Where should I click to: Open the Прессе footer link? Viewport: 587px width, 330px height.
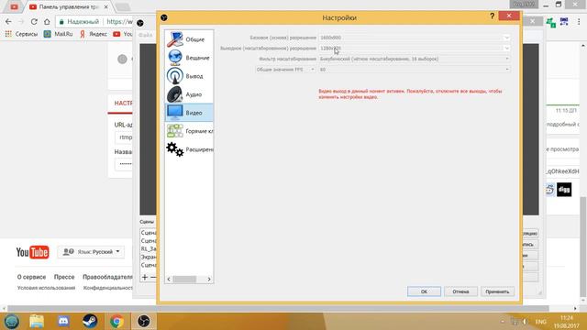coord(64,277)
